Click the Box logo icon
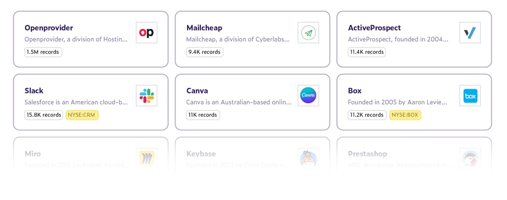 (x=470, y=95)
